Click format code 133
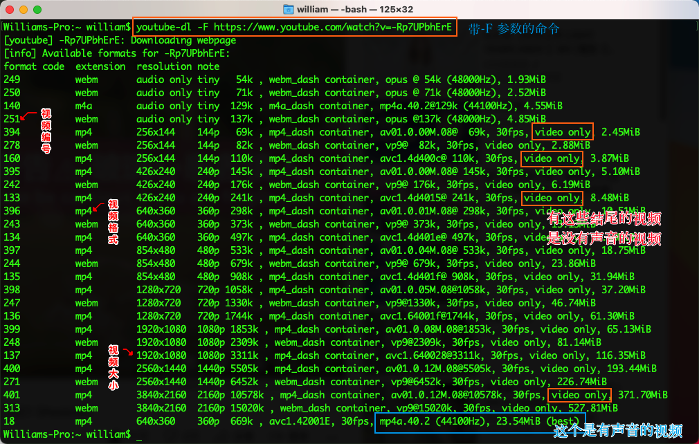 12,198
